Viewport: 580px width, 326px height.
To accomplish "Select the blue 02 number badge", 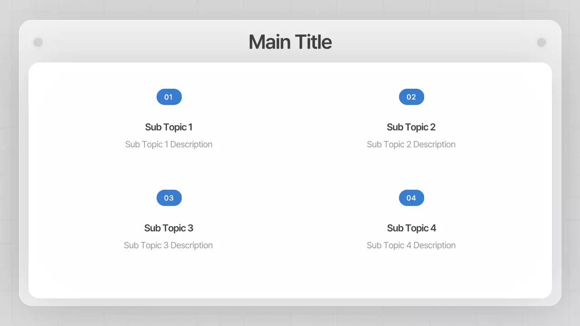I will 411,97.
